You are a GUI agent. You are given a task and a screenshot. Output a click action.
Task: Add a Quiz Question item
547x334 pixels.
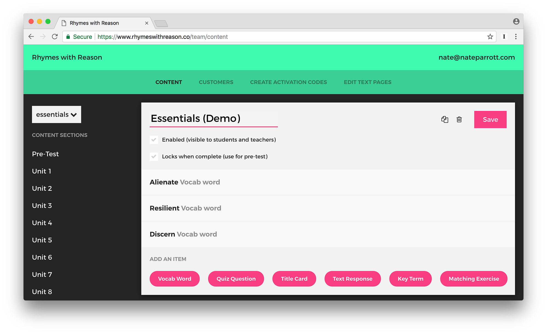(236, 279)
